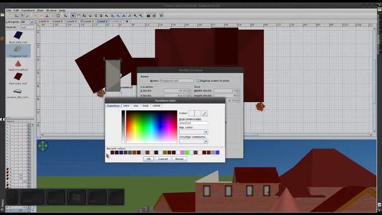
Task: Click the Zoom out magnifier icon
Action: [x=141, y=16]
